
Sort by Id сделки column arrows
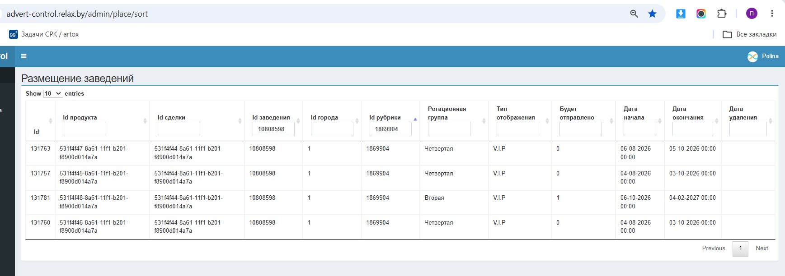click(x=240, y=121)
